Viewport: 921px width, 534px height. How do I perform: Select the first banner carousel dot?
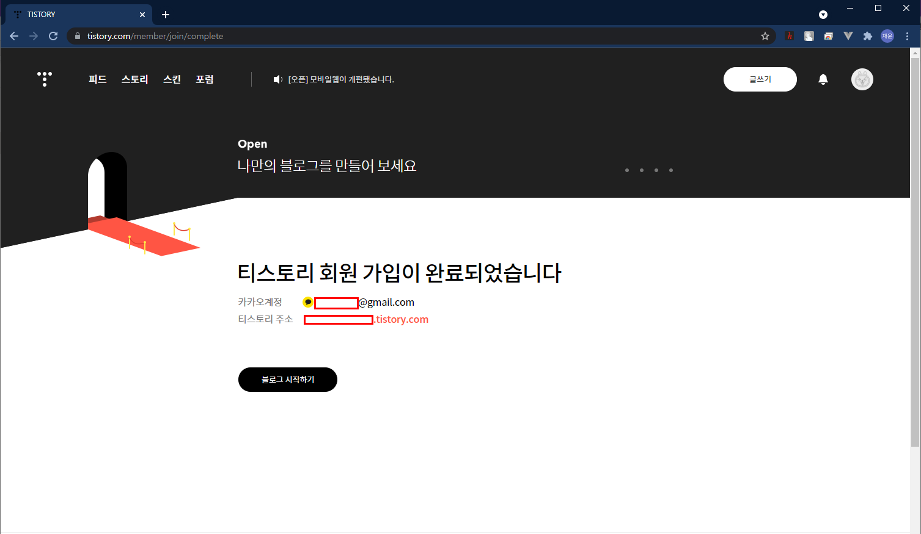[x=627, y=170]
